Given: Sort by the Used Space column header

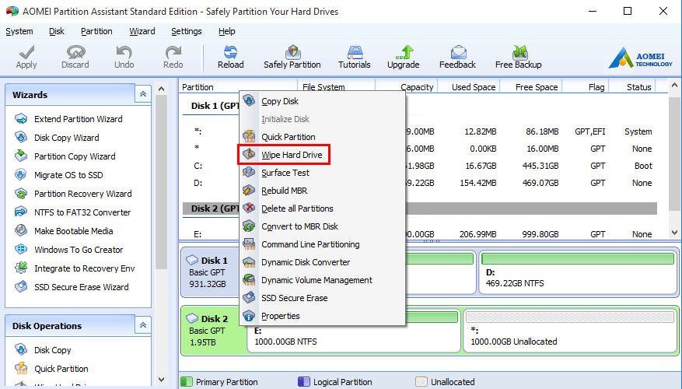Looking at the screenshot, I should click(469, 87).
